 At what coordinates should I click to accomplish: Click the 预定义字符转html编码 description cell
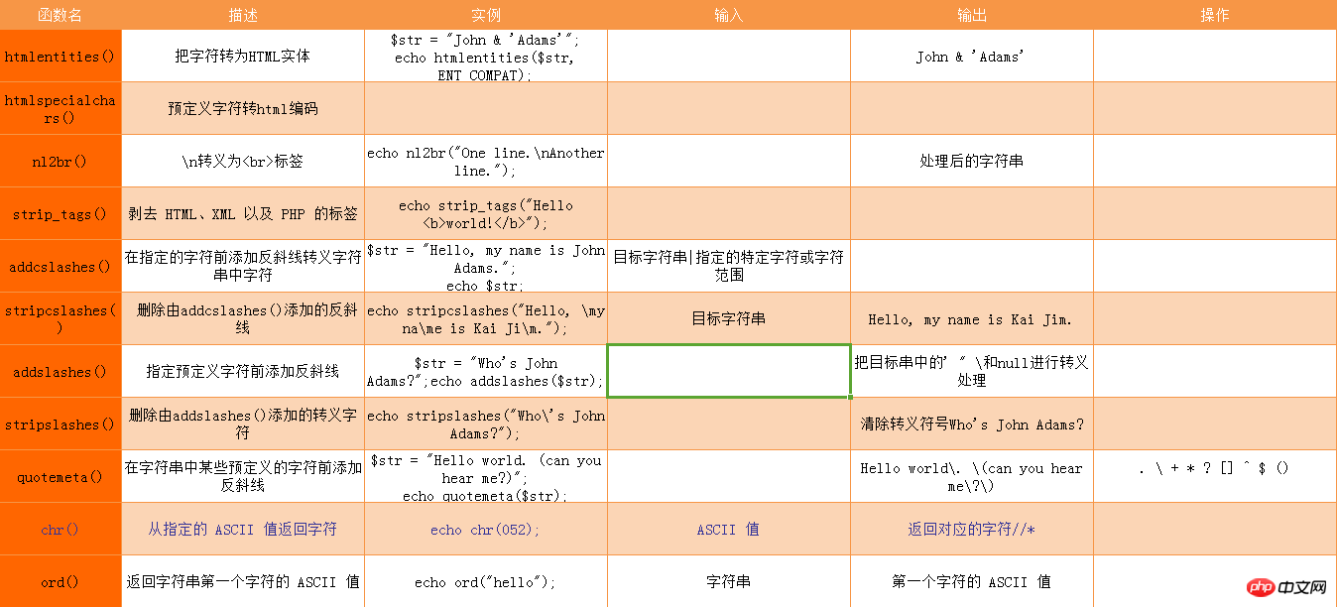(243, 108)
